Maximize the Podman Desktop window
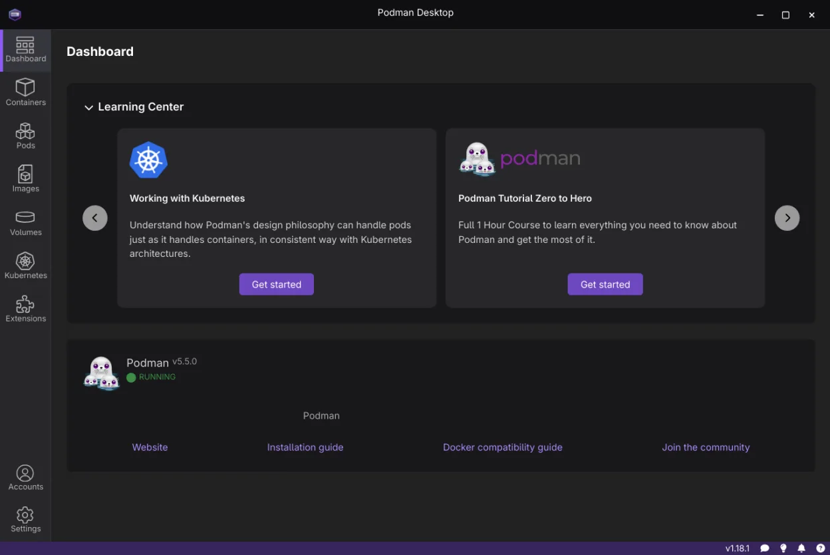 pyautogui.click(x=785, y=15)
